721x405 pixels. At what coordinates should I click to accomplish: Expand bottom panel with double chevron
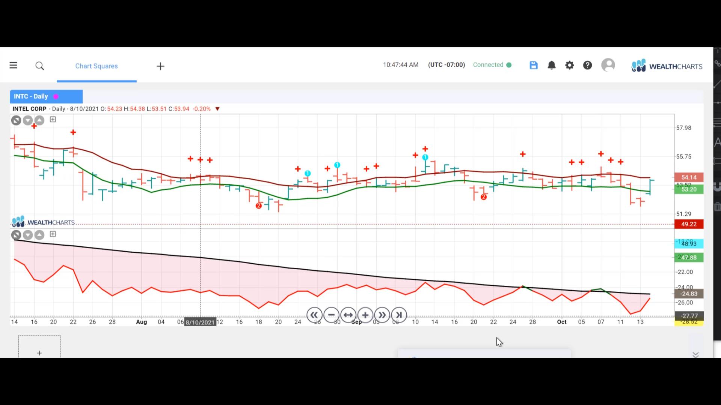[695, 354]
